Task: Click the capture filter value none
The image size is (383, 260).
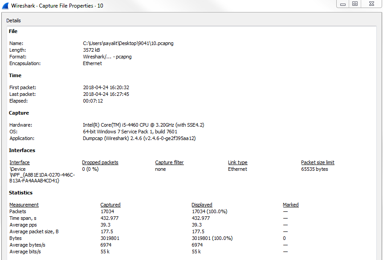Action: tap(160, 169)
